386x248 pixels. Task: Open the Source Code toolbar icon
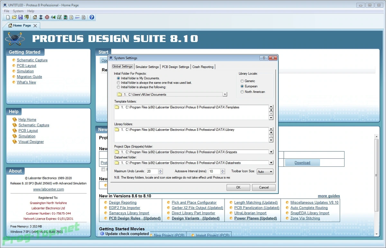click(x=78, y=17)
